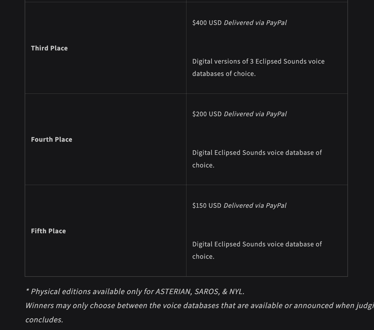The width and height of the screenshot is (374, 330).
Task: Click the Fourth Place row label
Action: [51, 140]
